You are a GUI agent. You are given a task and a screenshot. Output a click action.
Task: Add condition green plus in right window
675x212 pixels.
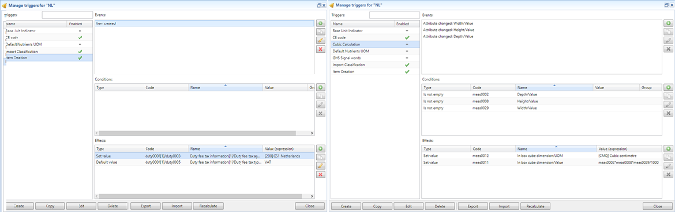pos(668,87)
